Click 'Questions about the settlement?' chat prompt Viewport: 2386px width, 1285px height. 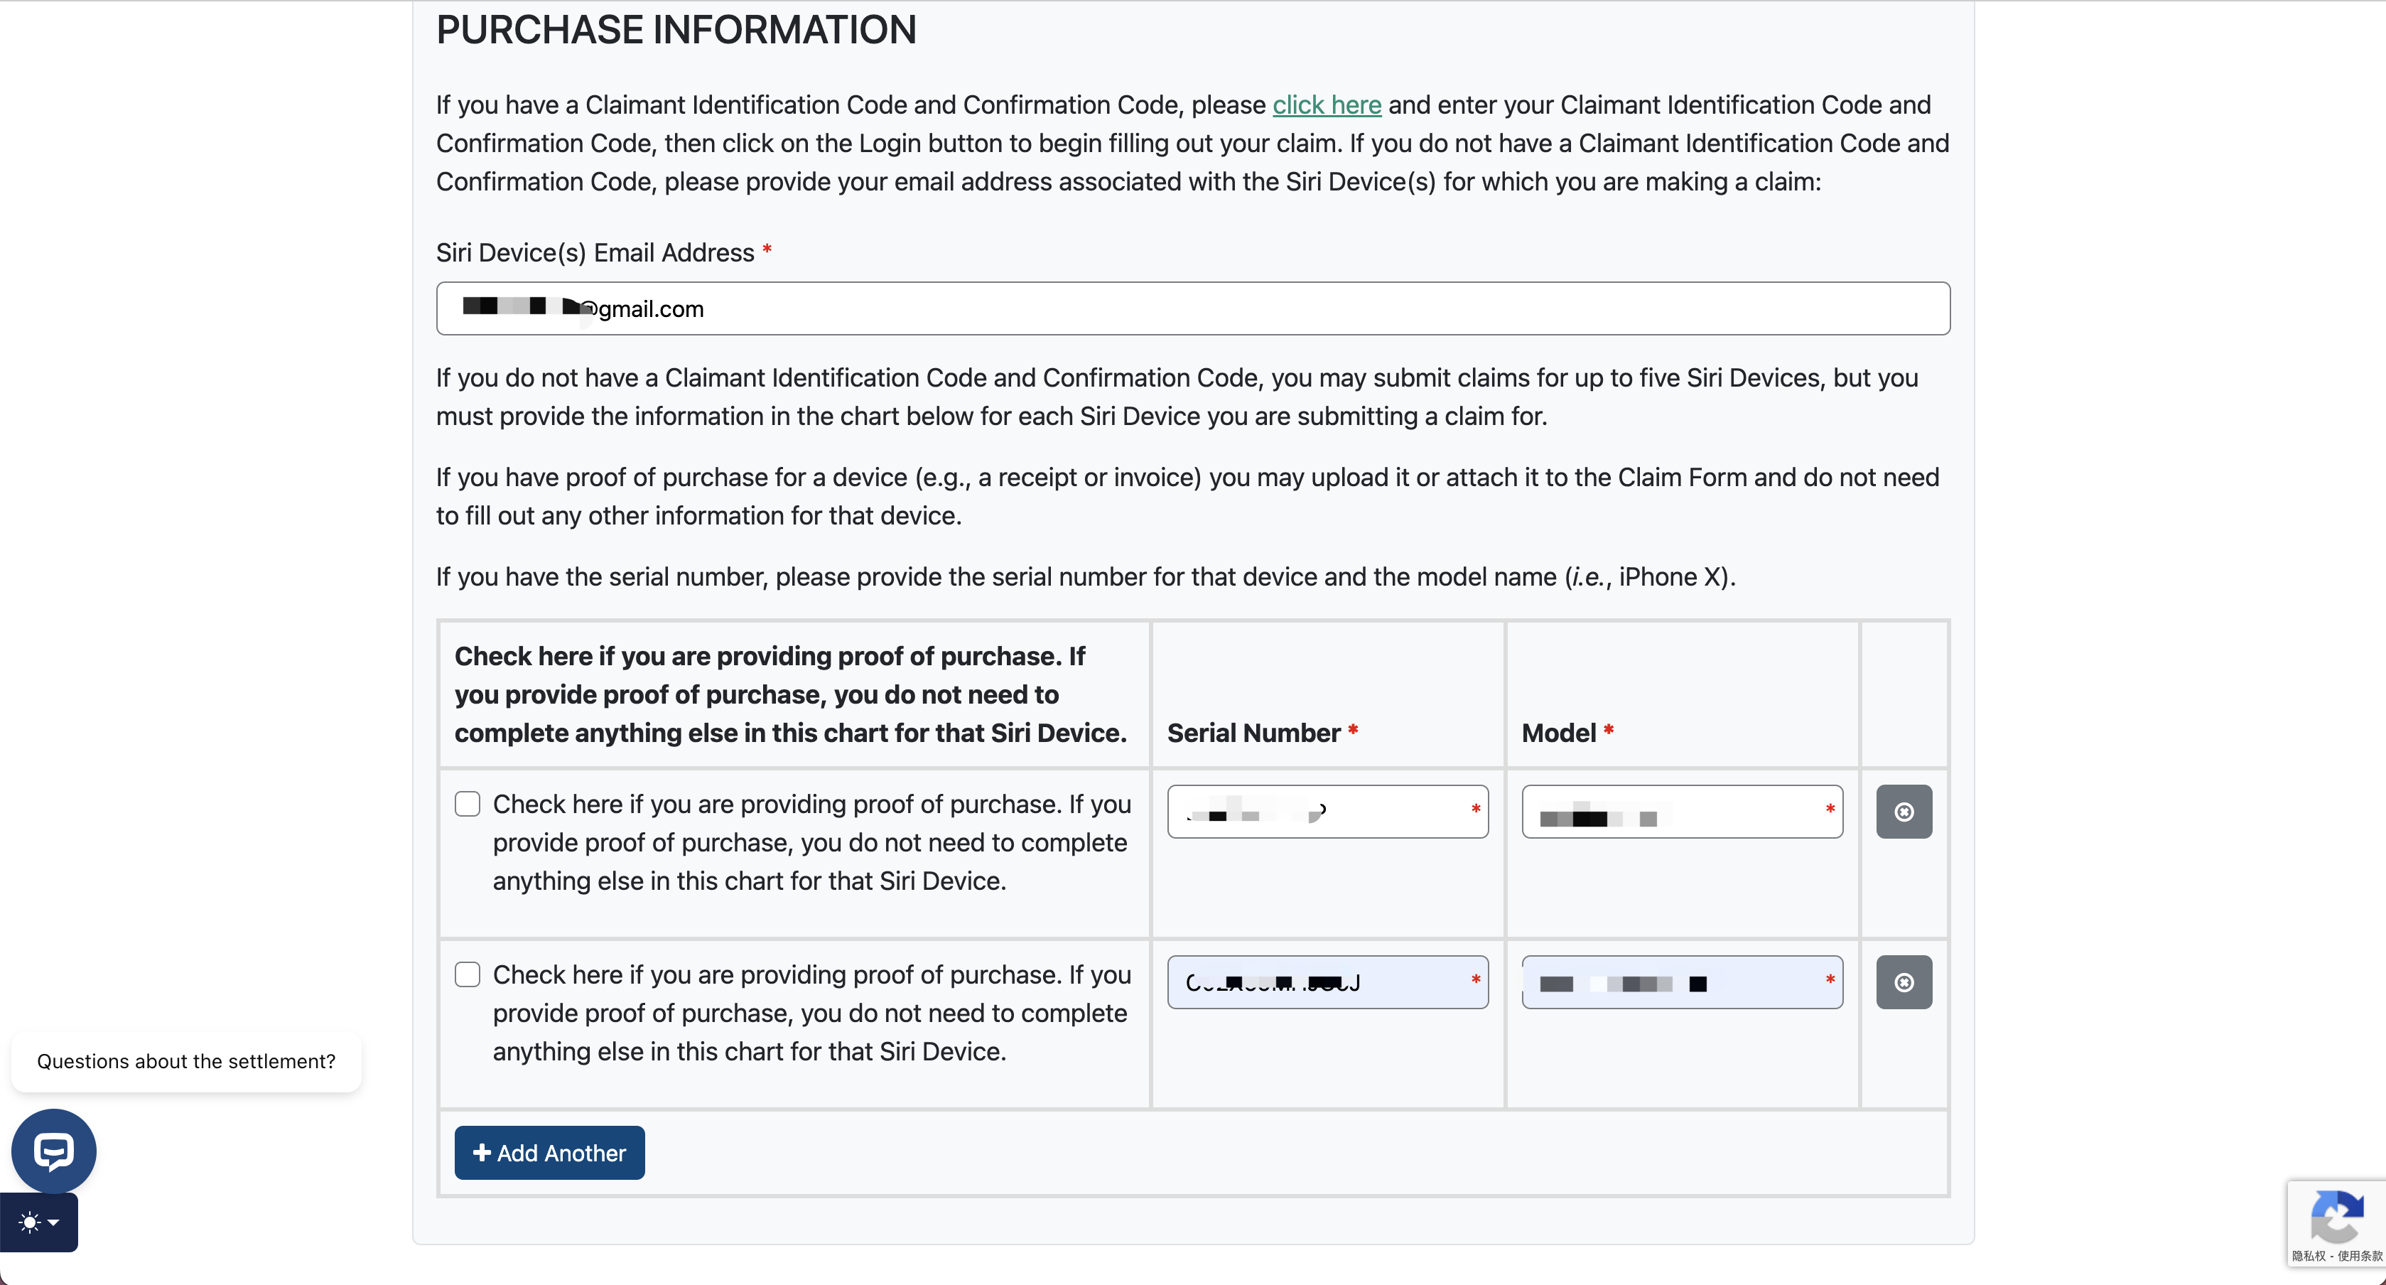click(x=186, y=1062)
